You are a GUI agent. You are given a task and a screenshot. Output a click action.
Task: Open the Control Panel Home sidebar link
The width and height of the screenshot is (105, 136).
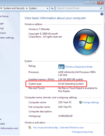click(x=4, y=16)
